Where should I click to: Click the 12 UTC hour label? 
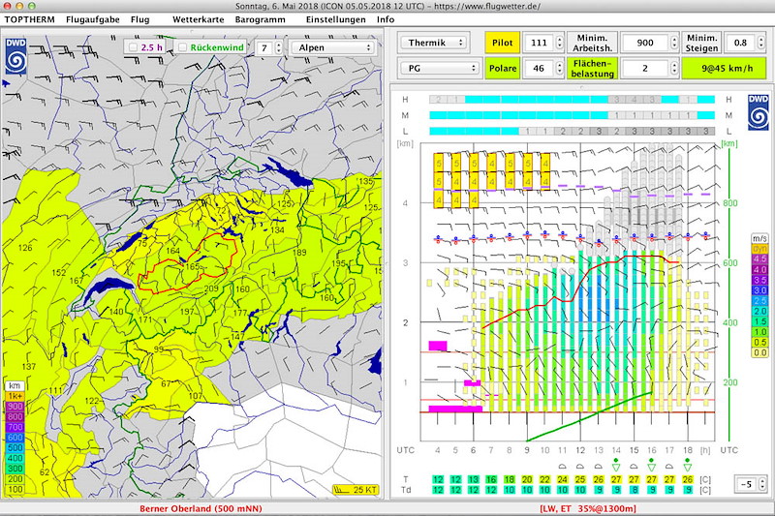[580, 450]
